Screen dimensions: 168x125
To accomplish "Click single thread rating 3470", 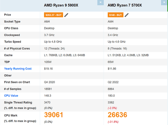I will [47, 102].
